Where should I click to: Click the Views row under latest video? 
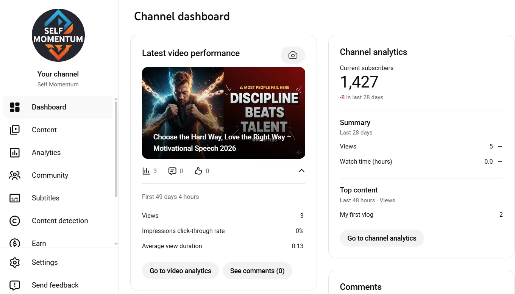coord(223,216)
